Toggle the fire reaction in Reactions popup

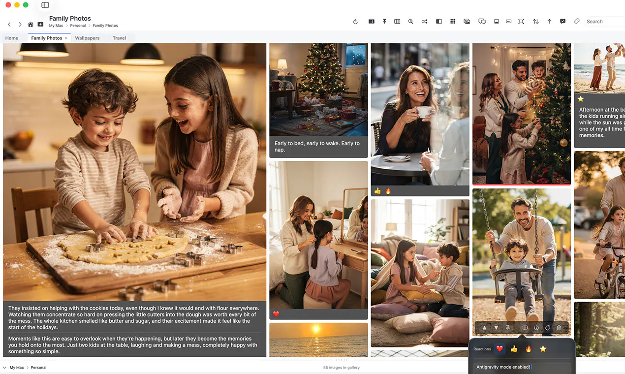(x=529, y=349)
